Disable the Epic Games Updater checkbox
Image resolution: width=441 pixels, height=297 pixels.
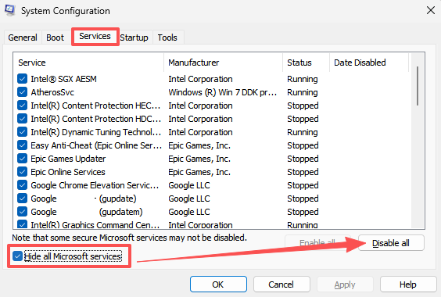tap(22, 159)
